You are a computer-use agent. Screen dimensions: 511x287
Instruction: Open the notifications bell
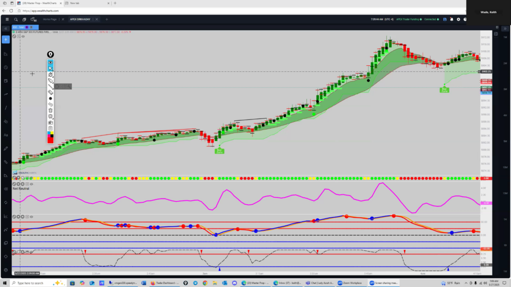pyautogui.click(x=451, y=19)
